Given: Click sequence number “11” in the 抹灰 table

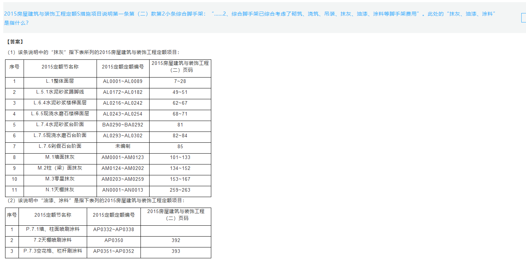Looking at the screenshot, I should 15,190.
